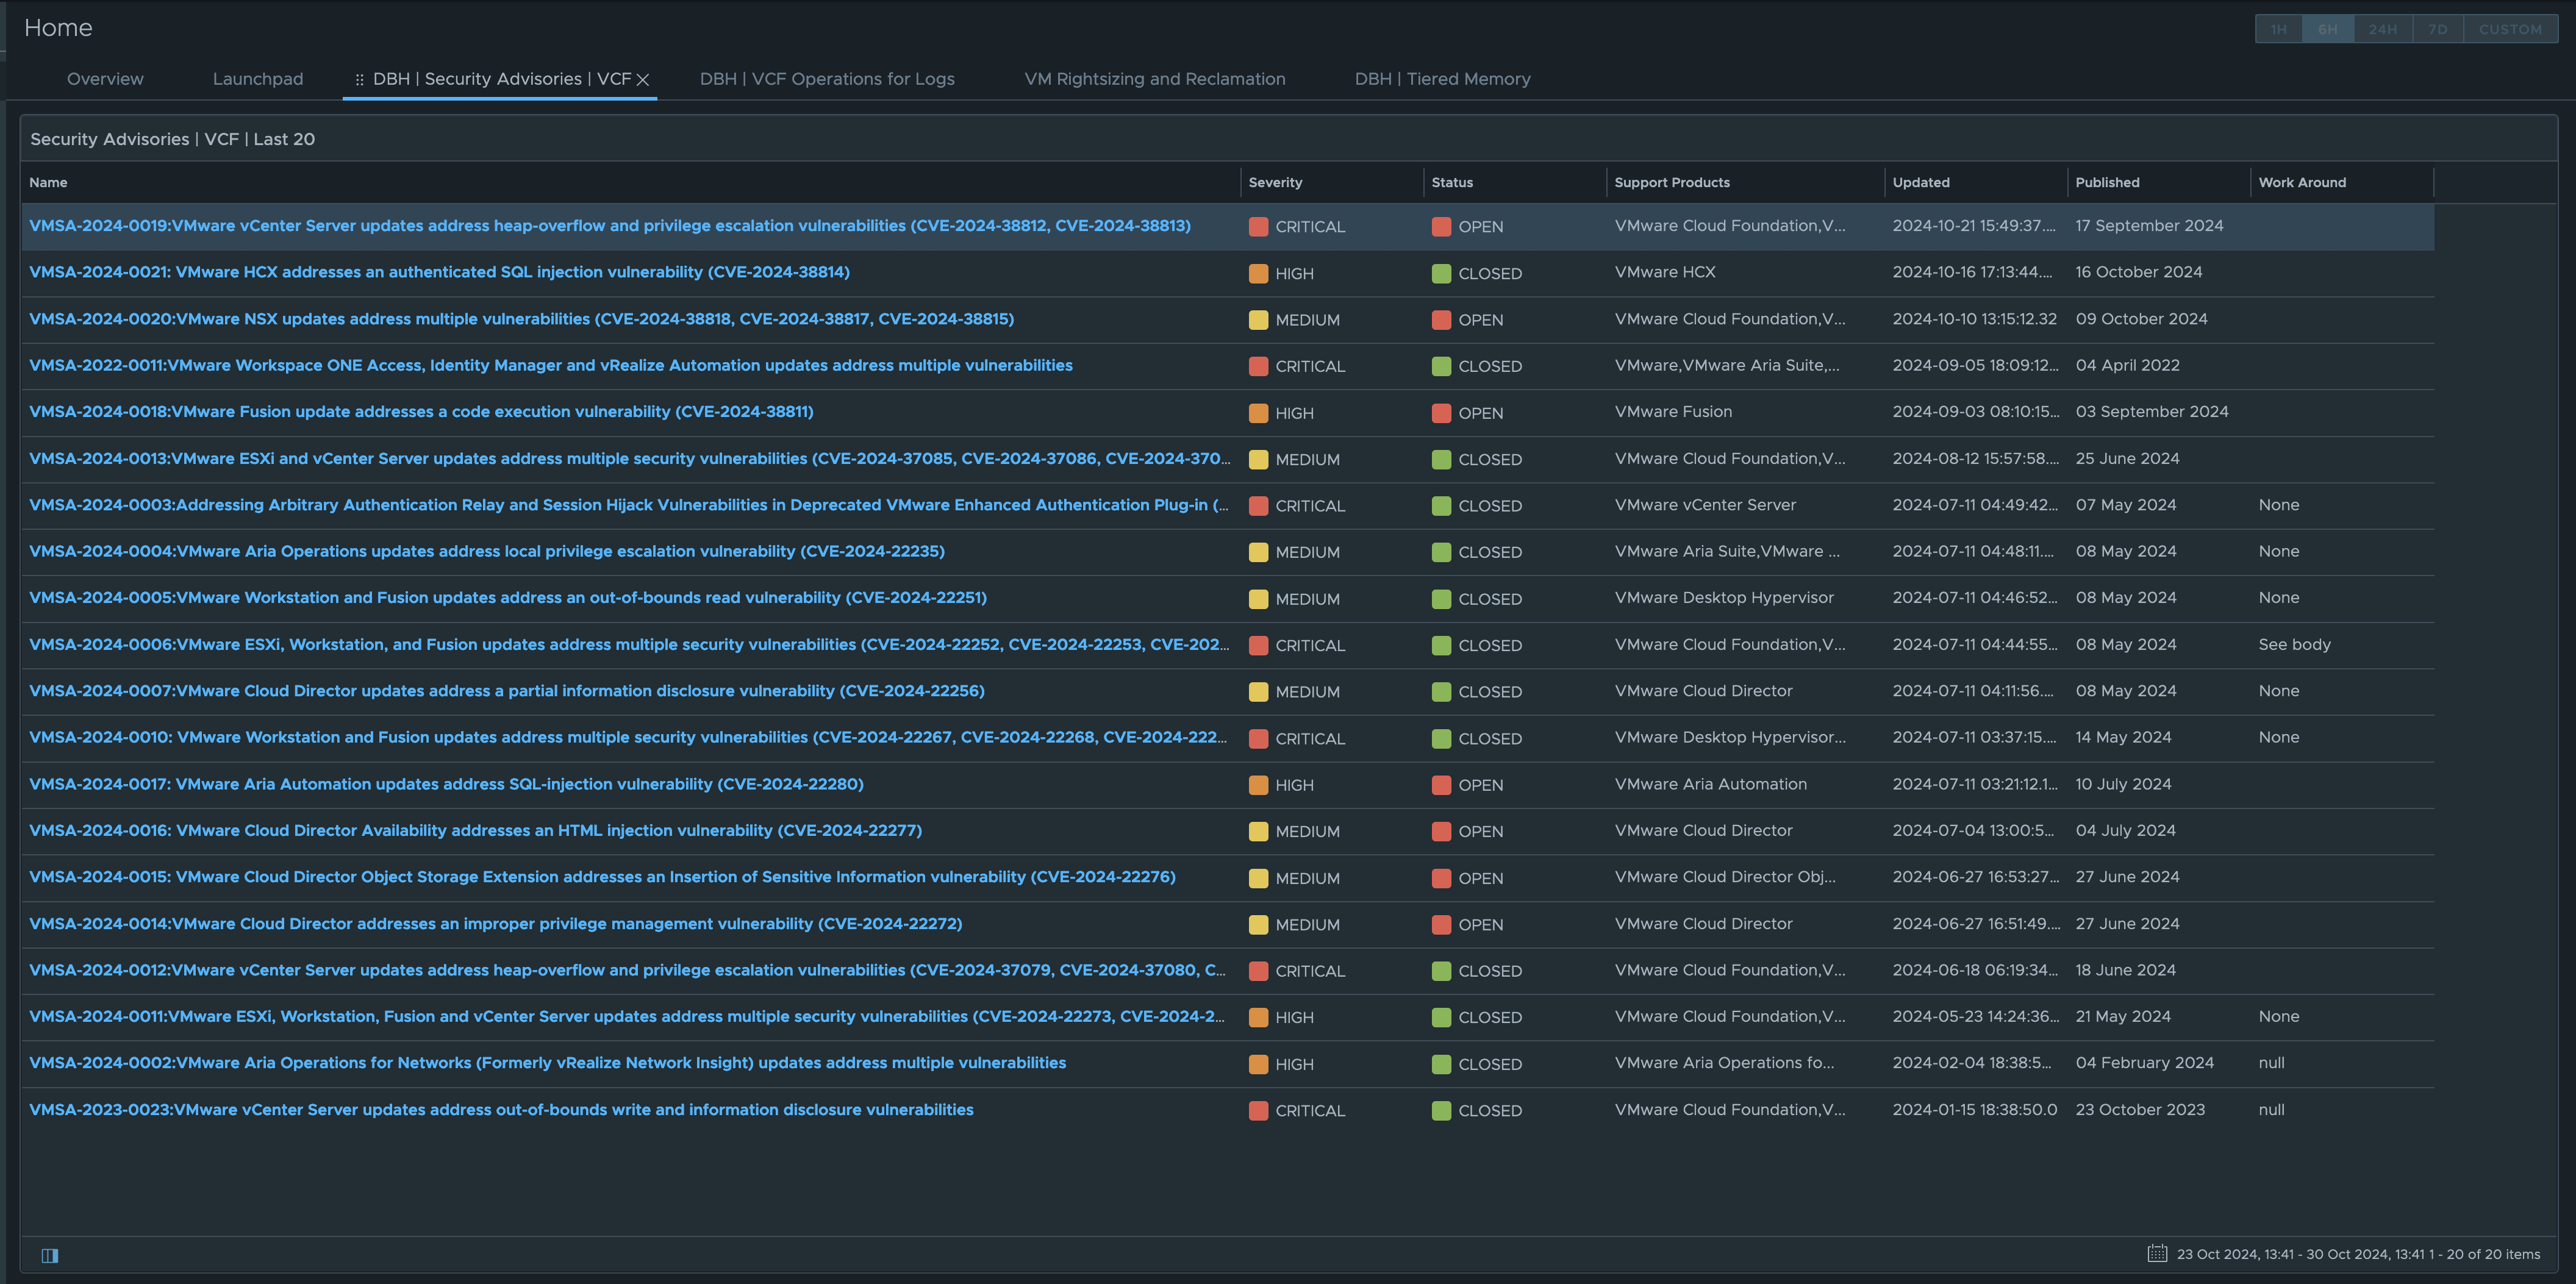Screen dimensions: 2576x1284
Task: Click orange HIGH swatch on VMSA-2024-0021 row
Action: point(1258,273)
